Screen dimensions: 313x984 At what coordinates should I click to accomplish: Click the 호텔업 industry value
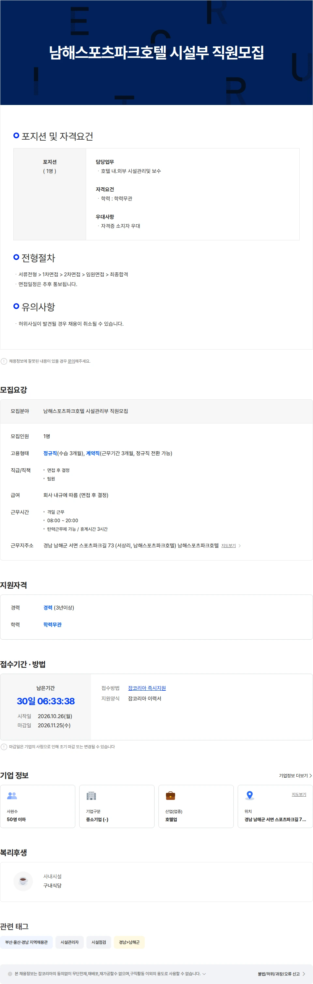(171, 820)
